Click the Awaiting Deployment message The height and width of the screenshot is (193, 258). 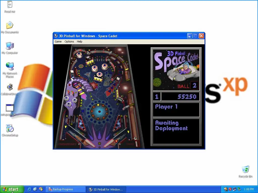171,126
